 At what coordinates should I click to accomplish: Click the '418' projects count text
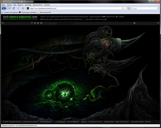[103, 17]
